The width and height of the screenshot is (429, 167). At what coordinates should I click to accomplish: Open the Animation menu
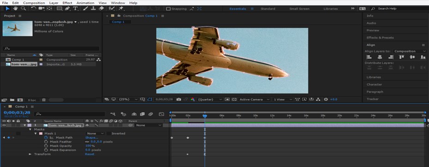coord(85,3)
